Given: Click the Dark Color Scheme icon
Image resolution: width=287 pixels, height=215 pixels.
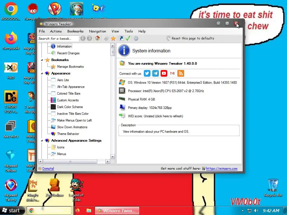Looking at the screenshot, I should click(53, 107).
